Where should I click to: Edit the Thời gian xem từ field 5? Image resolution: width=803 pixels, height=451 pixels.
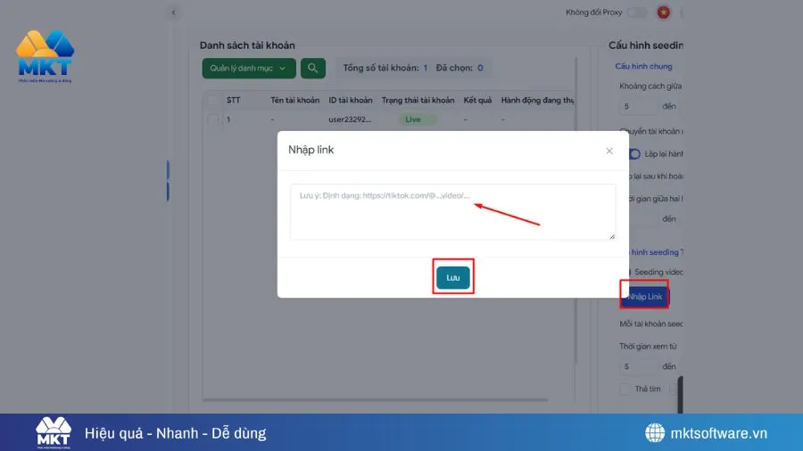tap(638, 366)
